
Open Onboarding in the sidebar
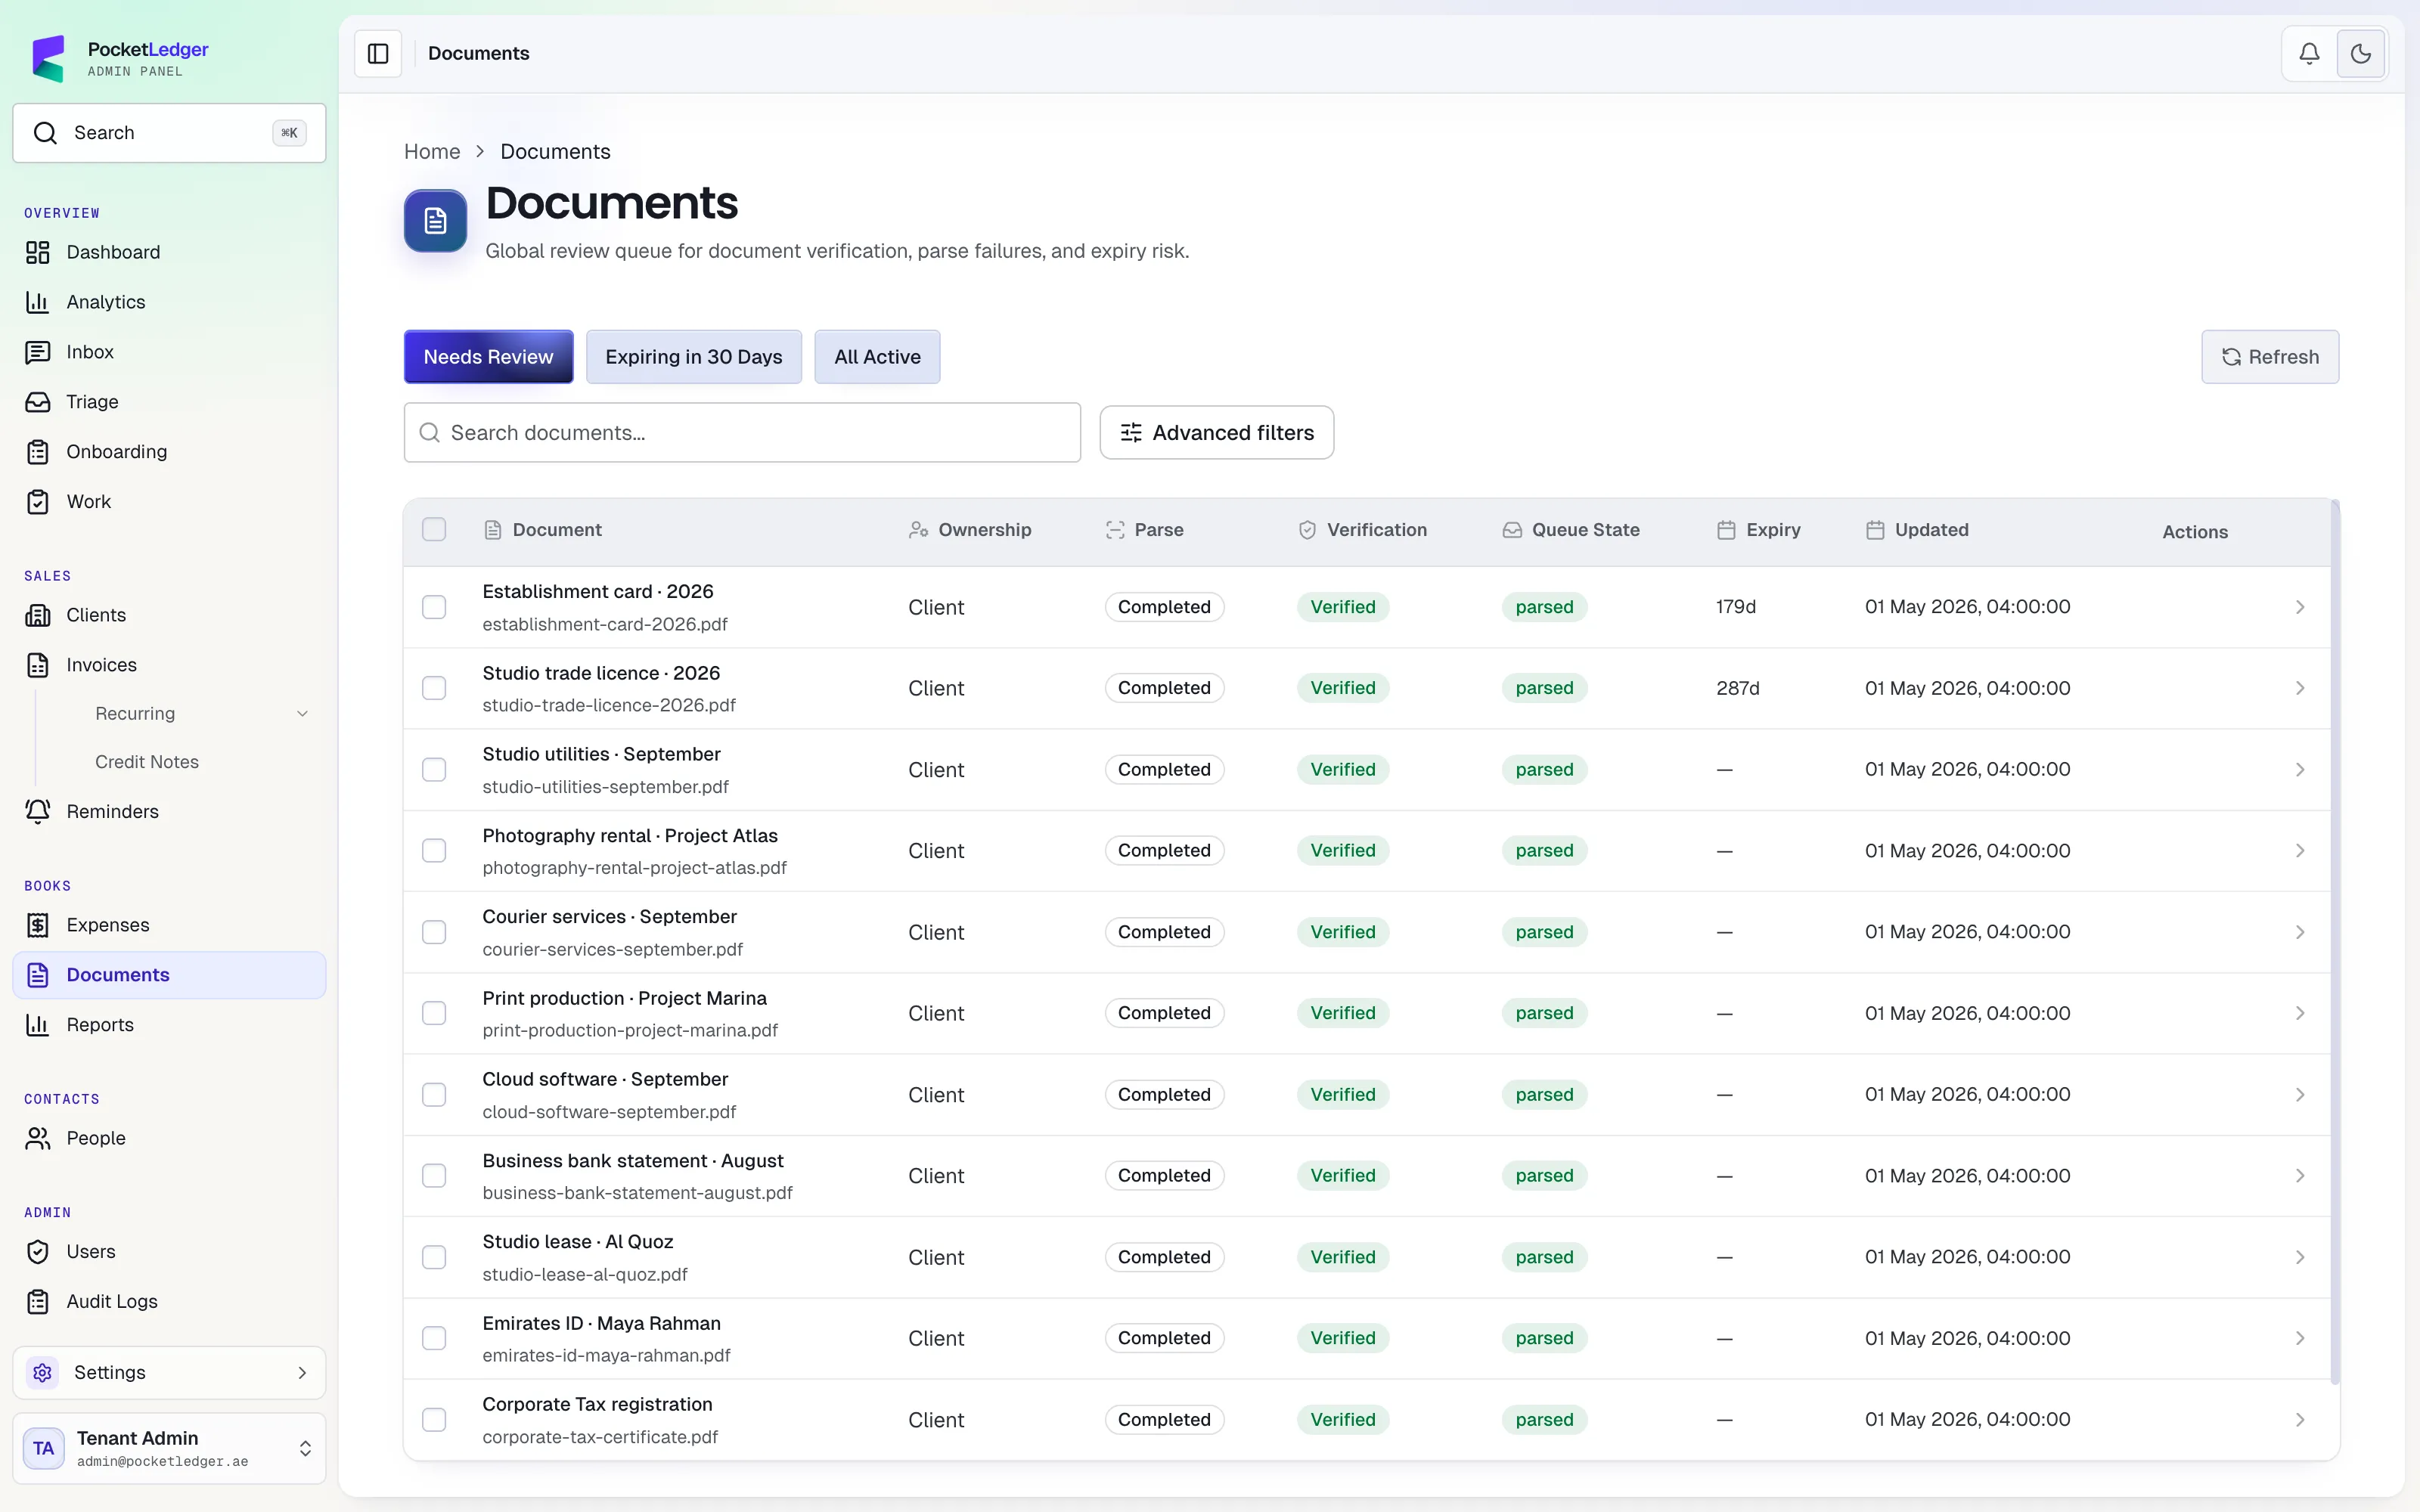pyautogui.click(x=169, y=452)
